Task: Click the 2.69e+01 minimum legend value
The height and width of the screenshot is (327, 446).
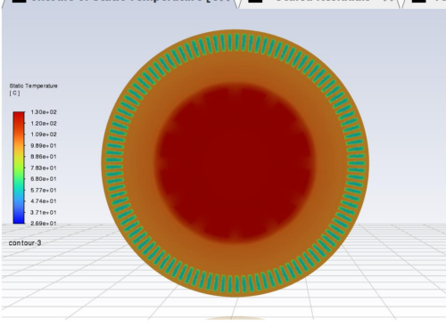Action: 44,223
